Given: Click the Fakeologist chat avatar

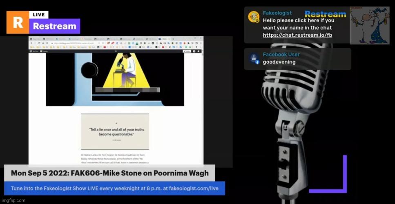Looking at the screenshot, I should pyautogui.click(x=254, y=17).
